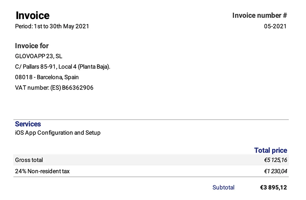This screenshot has width=306, height=200.
Task: Click the tax amount €1 230,04
Action: [276, 171]
